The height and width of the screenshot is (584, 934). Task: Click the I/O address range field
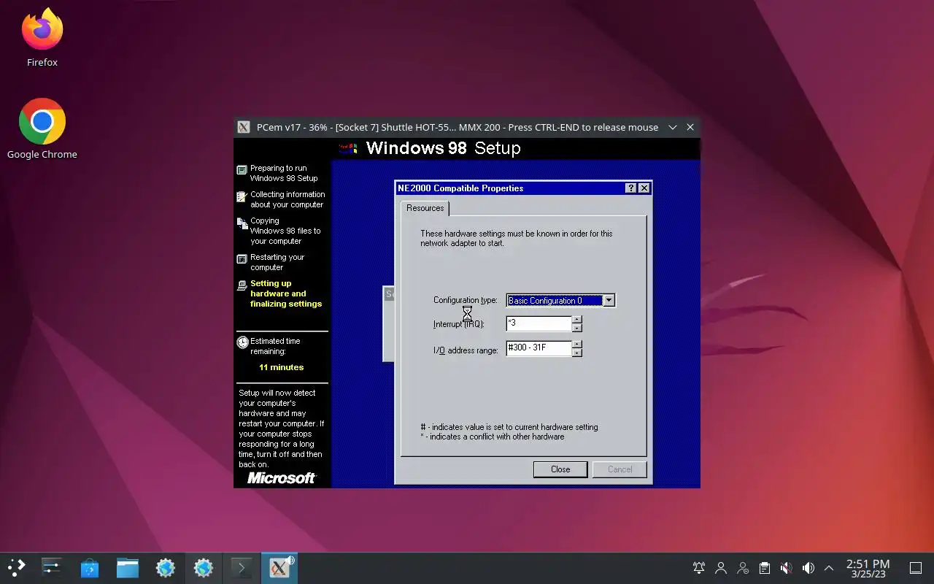[x=539, y=348]
